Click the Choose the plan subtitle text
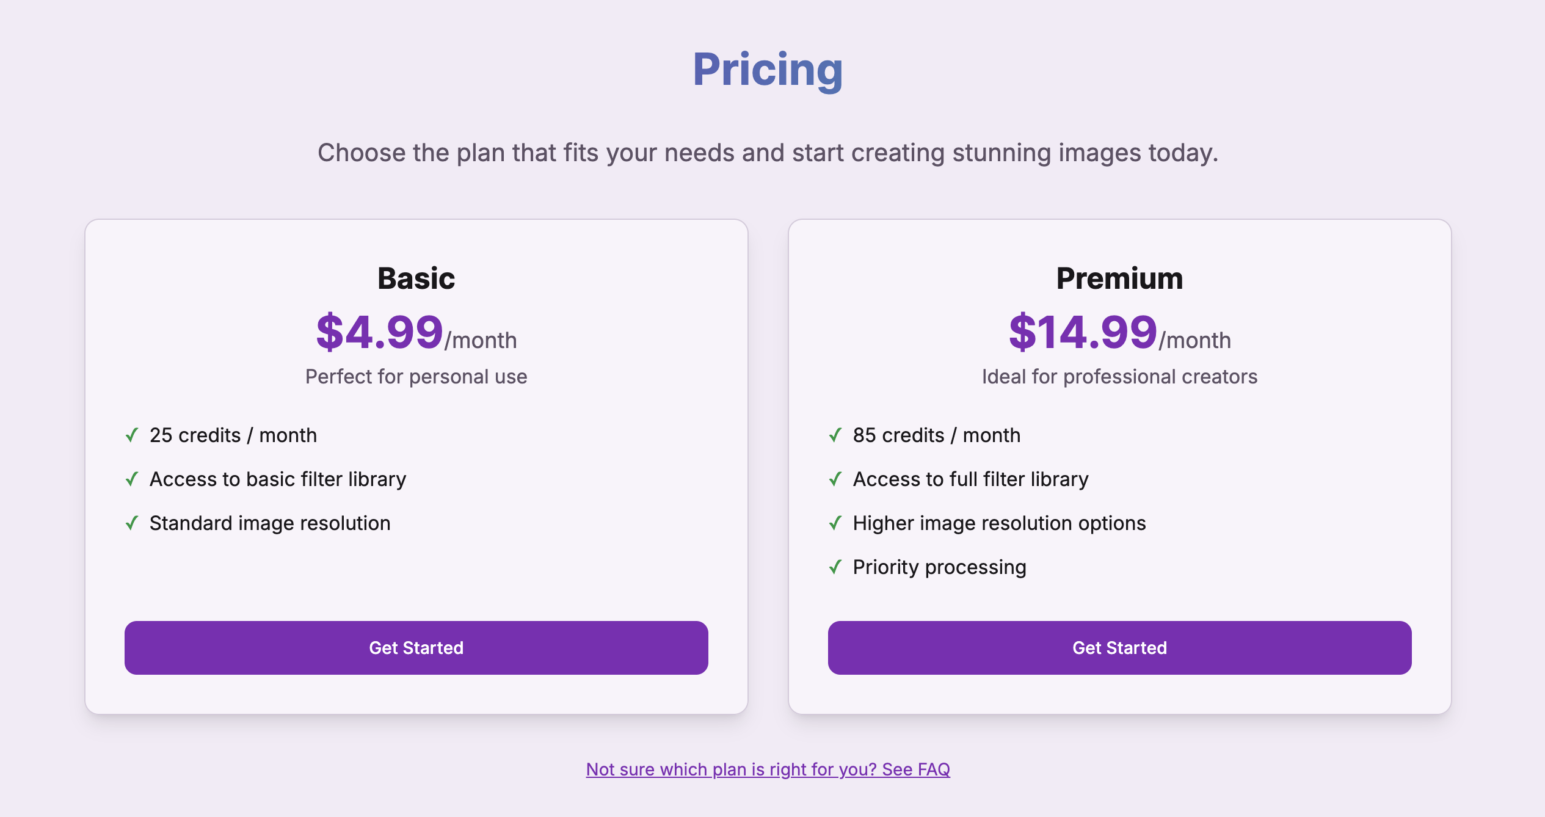 768,153
